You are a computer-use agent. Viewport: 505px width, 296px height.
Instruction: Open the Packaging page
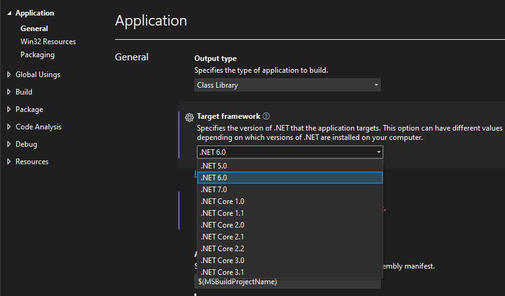coord(37,55)
